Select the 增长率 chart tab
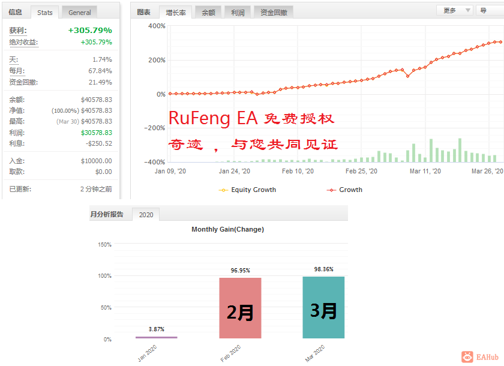The image size is (504, 366). (x=175, y=13)
